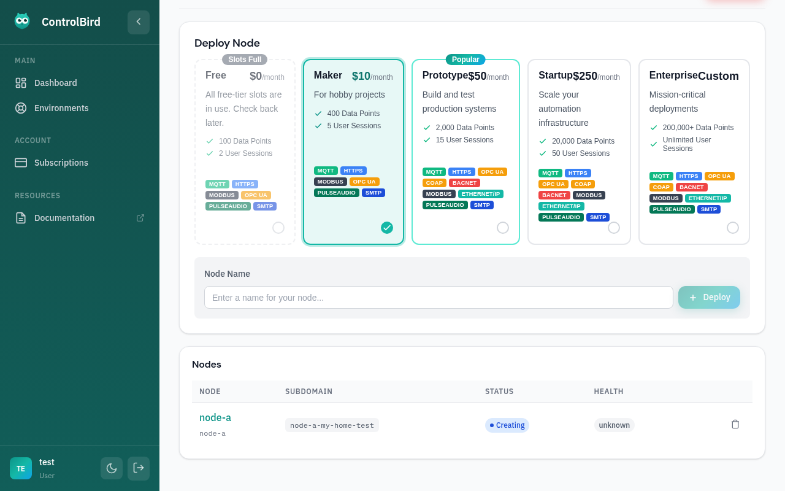785x491 pixels.
Task: Open Environments from the sidebar
Action: pos(80,108)
